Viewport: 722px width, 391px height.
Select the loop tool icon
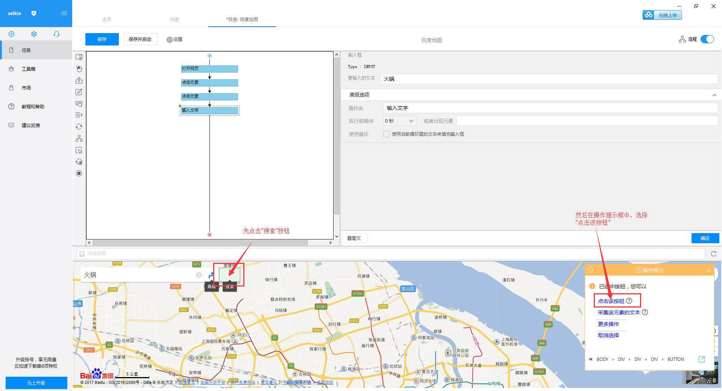pos(79,127)
